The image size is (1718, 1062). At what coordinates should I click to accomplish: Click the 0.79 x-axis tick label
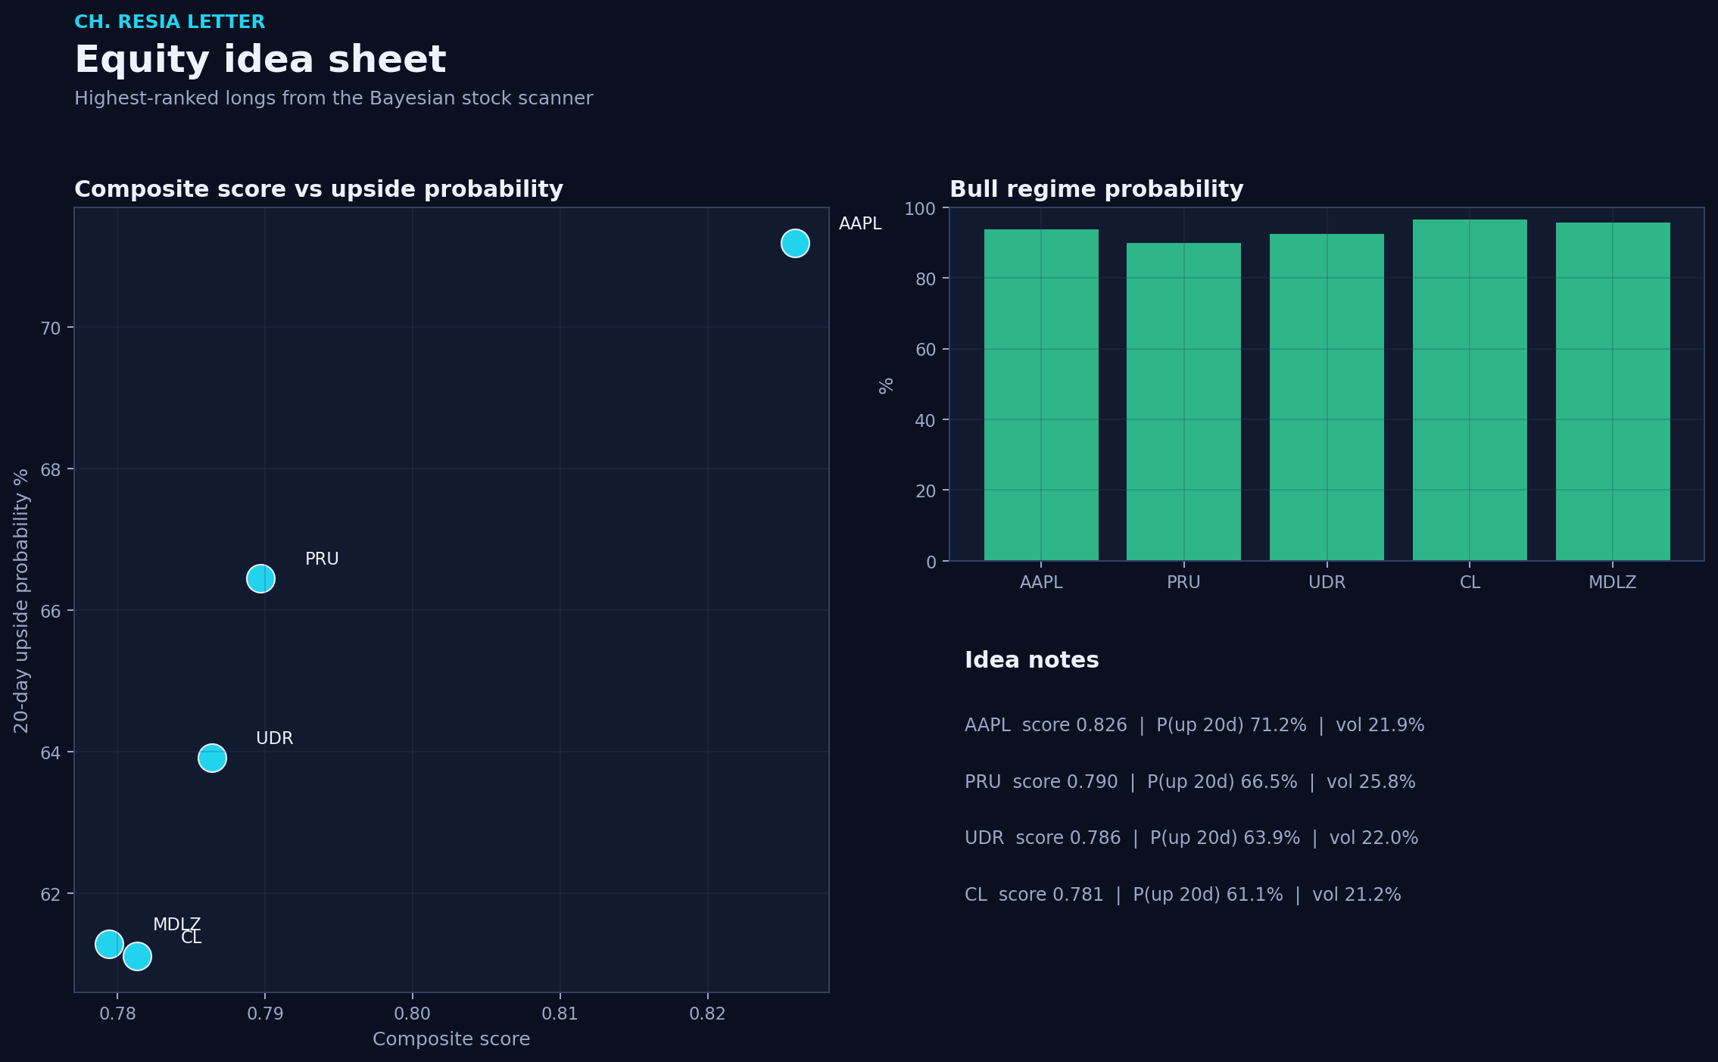pyautogui.click(x=265, y=1014)
